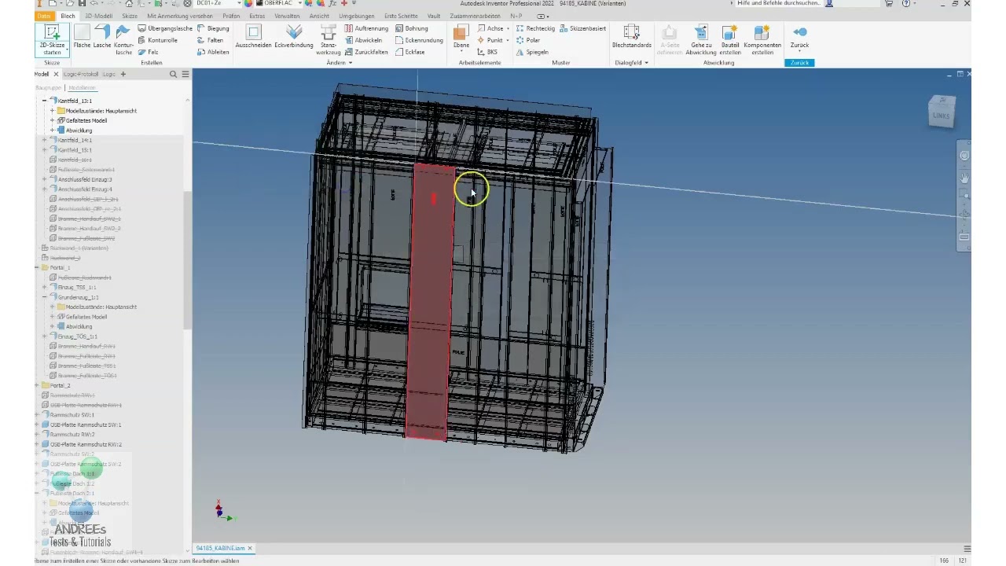Select the Eckverbindung tool
The image size is (1006, 566).
tap(294, 36)
